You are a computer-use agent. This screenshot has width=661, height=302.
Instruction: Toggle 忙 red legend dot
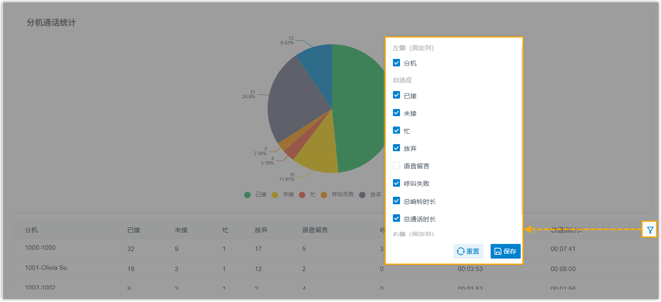pyautogui.click(x=302, y=195)
